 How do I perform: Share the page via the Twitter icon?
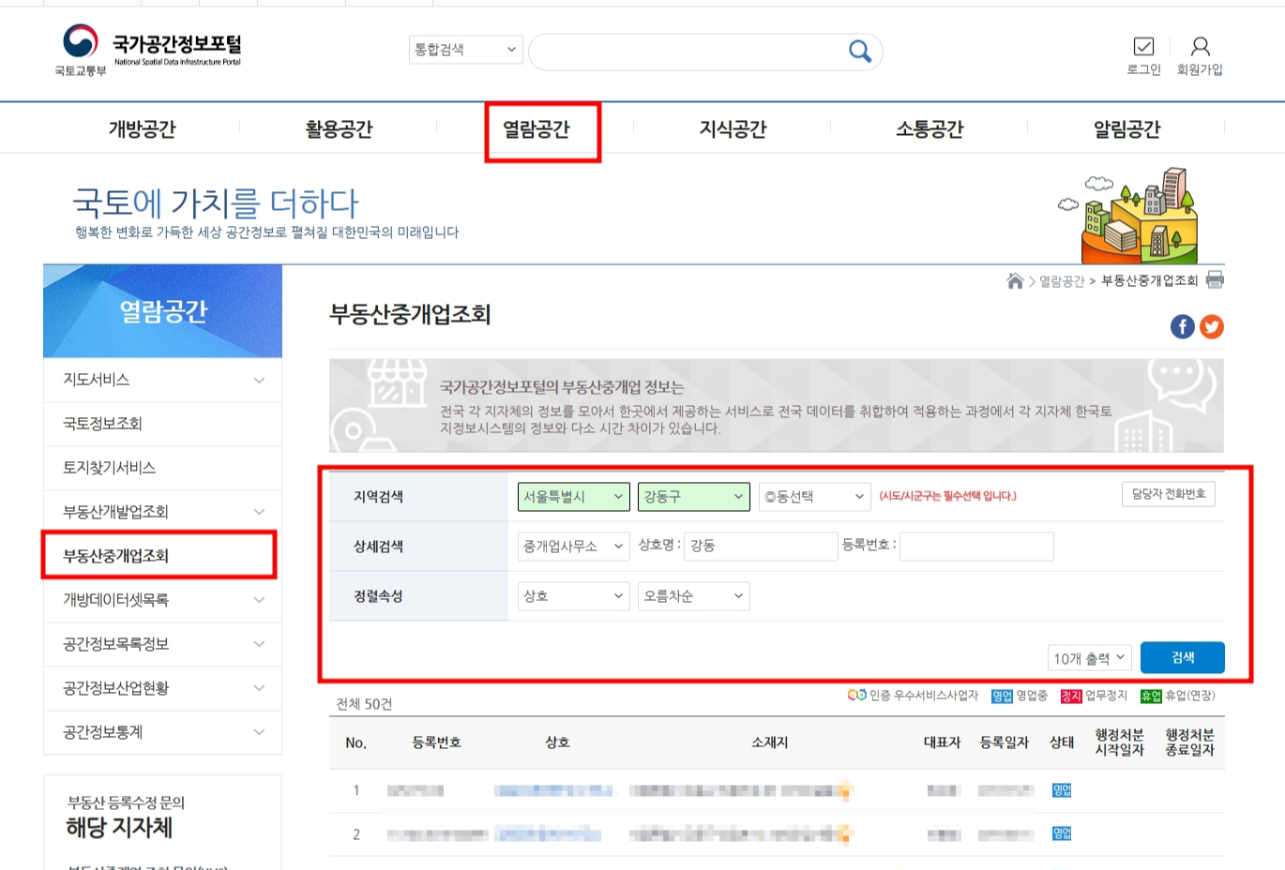tap(1211, 327)
